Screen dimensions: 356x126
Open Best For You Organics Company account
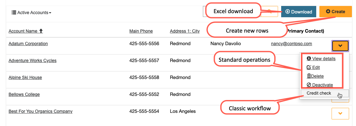click(40, 112)
